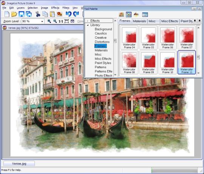Click the Imagelys application icon in title bar

3,3
